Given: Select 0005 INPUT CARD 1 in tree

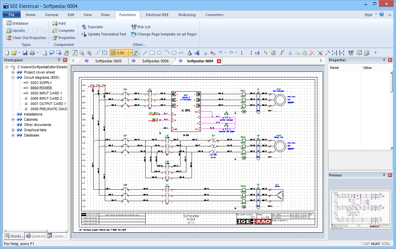Looking at the screenshot, I should pos(46,93).
